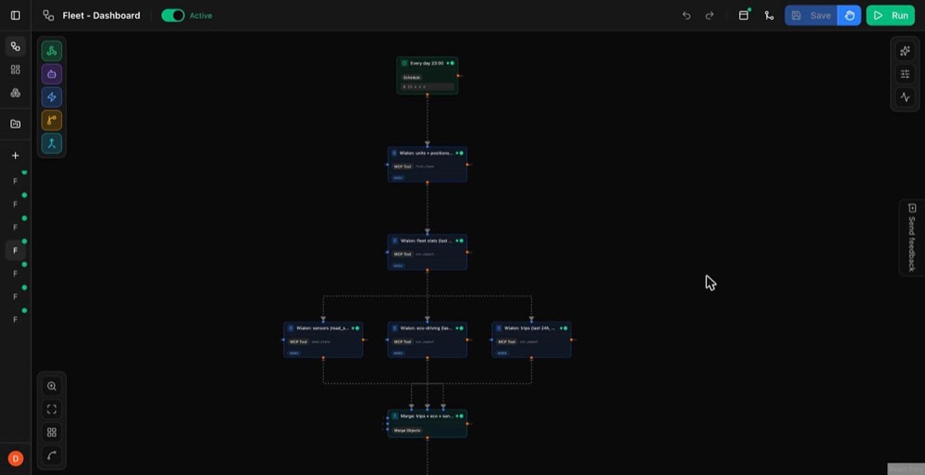Open the workflows section in left nav
This screenshot has height=475, width=925.
(x=15, y=46)
